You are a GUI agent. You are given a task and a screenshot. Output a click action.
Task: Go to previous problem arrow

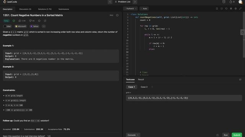(x=110, y=2)
